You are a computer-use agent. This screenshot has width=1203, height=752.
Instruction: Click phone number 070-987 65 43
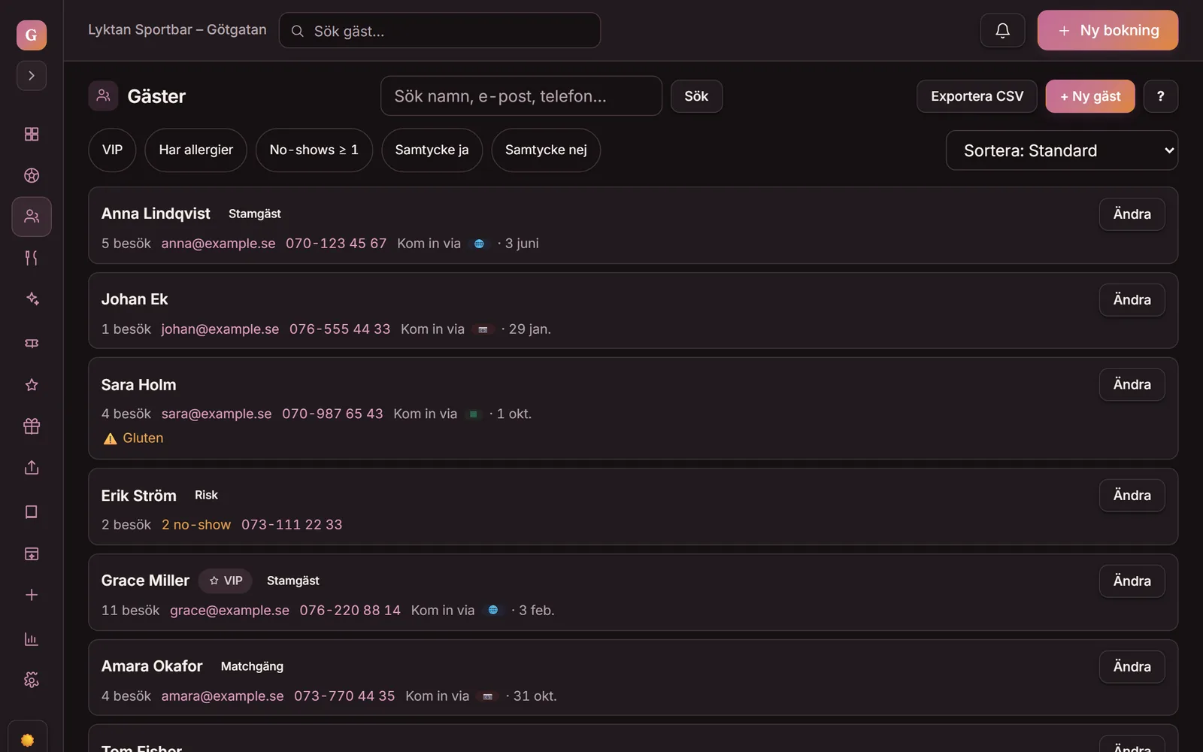pos(332,414)
